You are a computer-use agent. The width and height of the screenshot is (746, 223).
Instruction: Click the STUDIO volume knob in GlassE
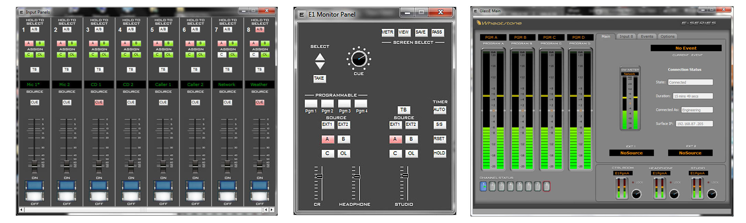pyautogui.click(x=712, y=195)
